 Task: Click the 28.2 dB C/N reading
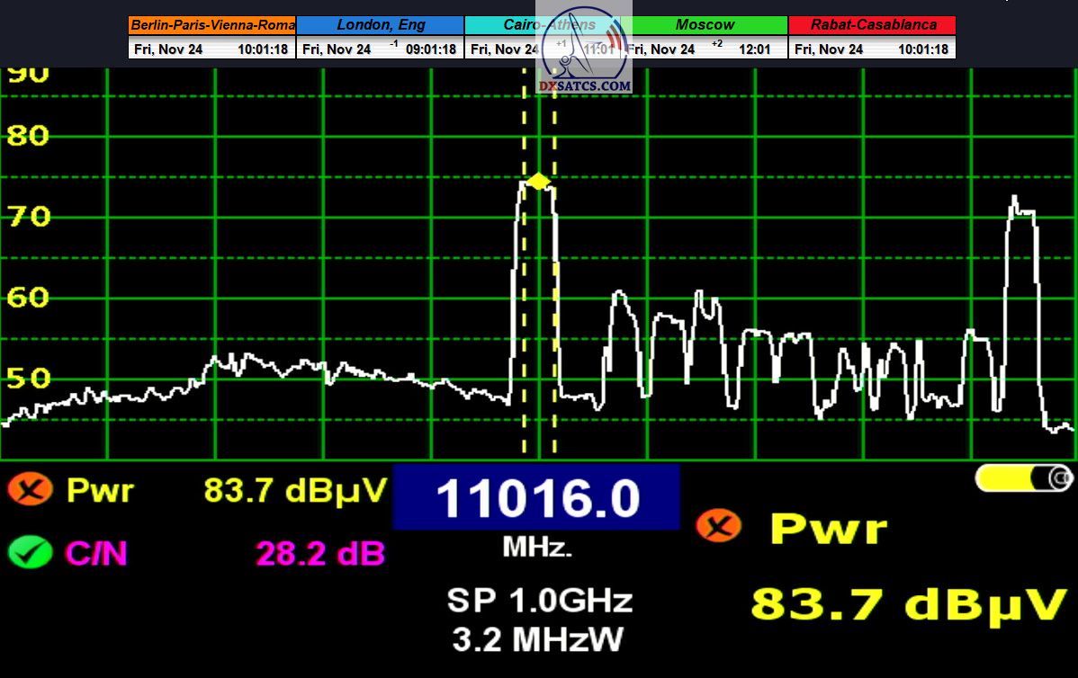(x=319, y=553)
